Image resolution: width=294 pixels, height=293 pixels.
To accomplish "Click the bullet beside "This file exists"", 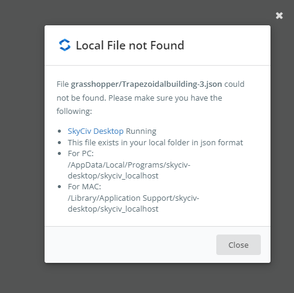I will tap(59, 143).
